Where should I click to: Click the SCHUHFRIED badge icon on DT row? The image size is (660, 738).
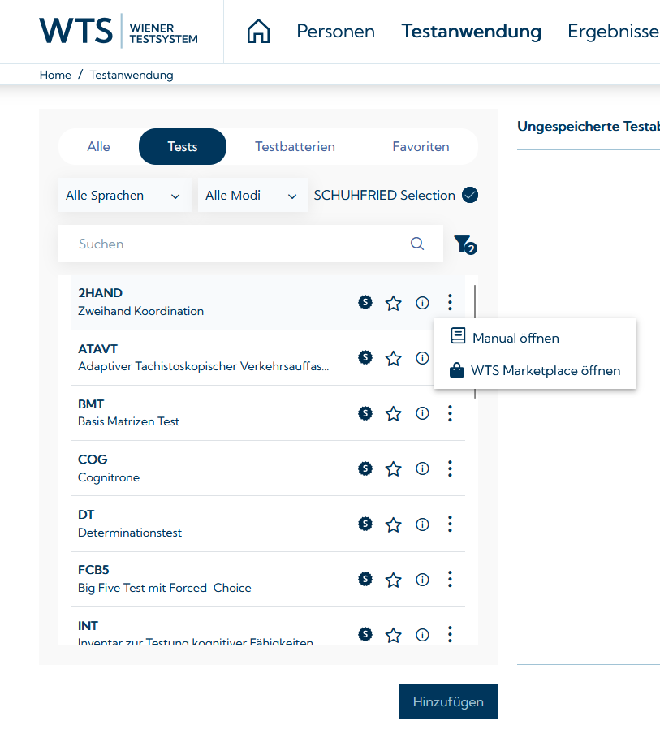coord(365,524)
